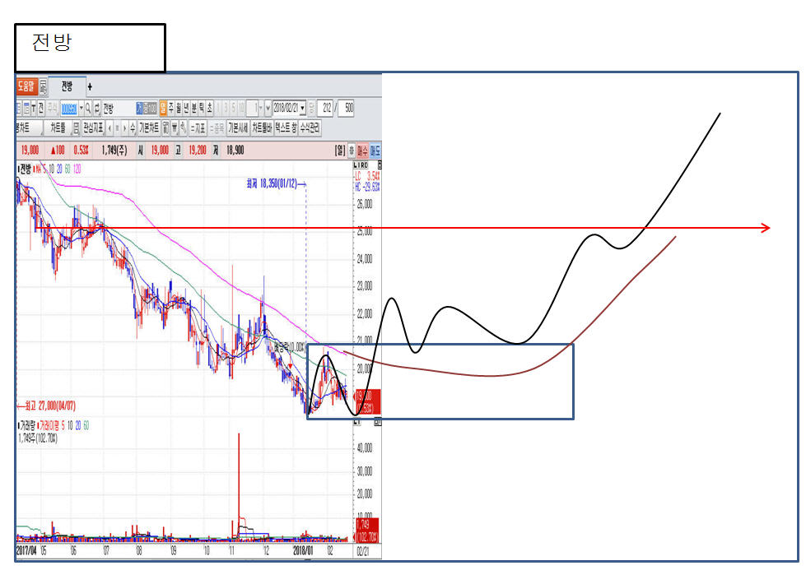Select the 전방 chart tab
Viewport: 806px width, 584px height.
(x=66, y=86)
